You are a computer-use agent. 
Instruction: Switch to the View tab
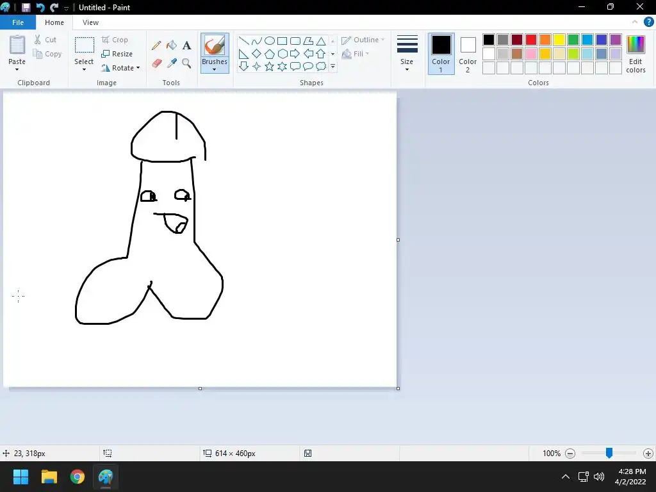point(90,22)
